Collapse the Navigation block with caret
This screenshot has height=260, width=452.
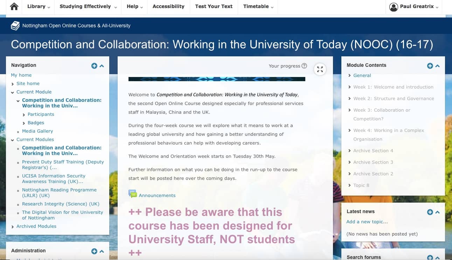[x=102, y=66]
